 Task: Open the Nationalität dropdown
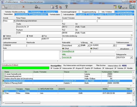[79, 45]
